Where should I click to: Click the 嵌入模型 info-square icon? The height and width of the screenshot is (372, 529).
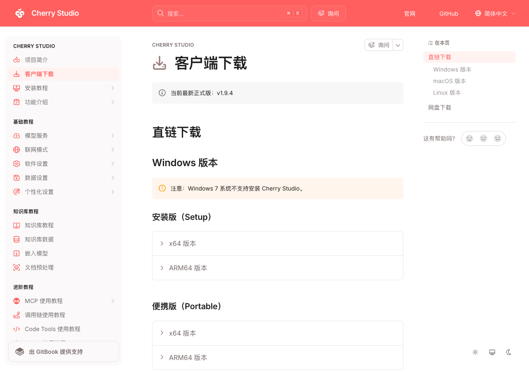point(17,253)
